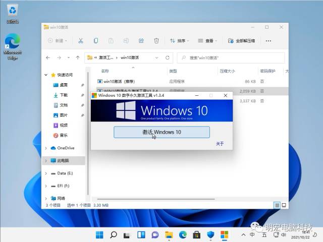The width and height of the screenshot is (323, 242).
Task: Select 视频 in the navigation pane
Action: tap(64, 125)
